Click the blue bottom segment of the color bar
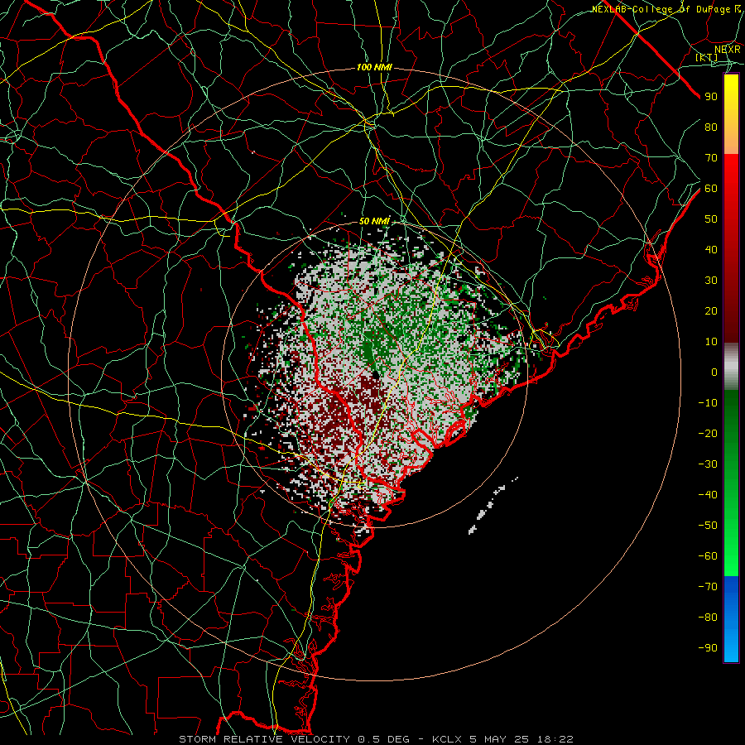The height and width of the screenshot is (745, 745). click(x=731, y=619)
